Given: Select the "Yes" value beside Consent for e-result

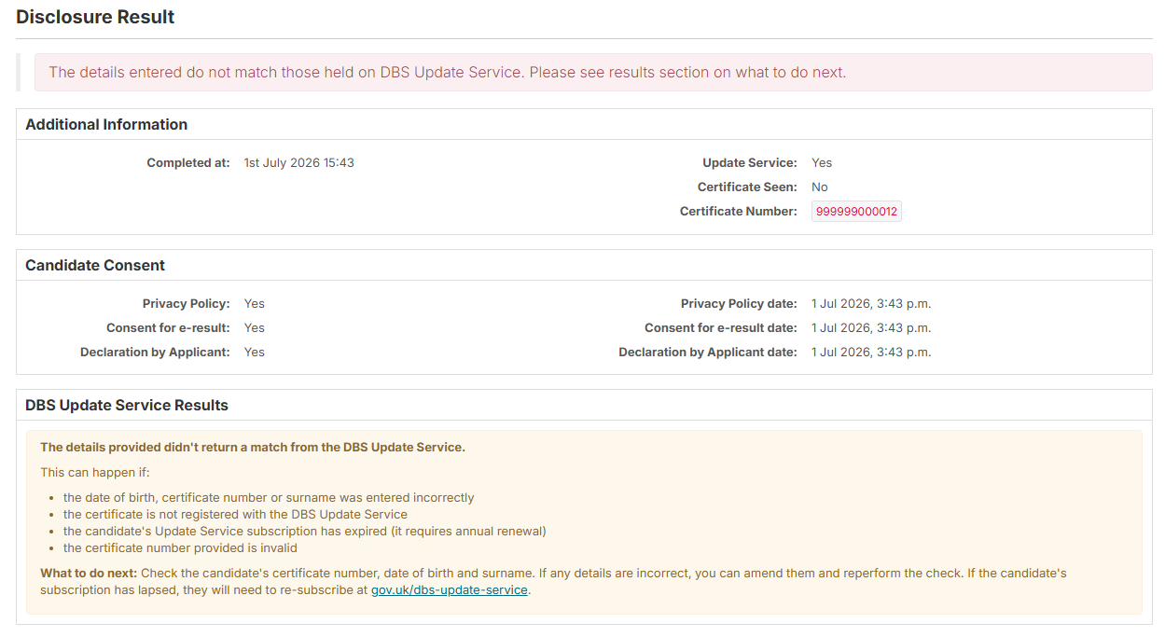Looking at the screenshot, I should (255, 328).
